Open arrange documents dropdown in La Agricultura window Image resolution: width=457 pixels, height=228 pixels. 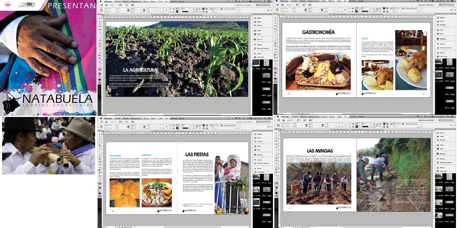(x=133, y=5)
